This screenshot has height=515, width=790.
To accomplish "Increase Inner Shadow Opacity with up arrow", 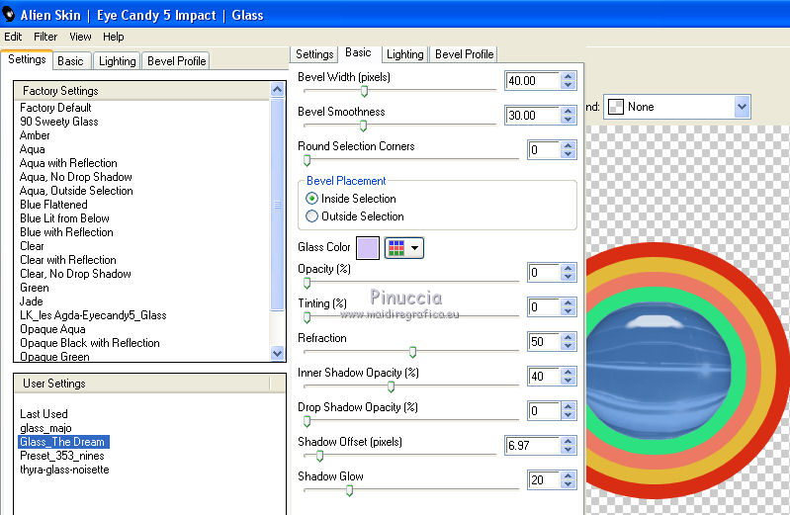I will (569, 372).
